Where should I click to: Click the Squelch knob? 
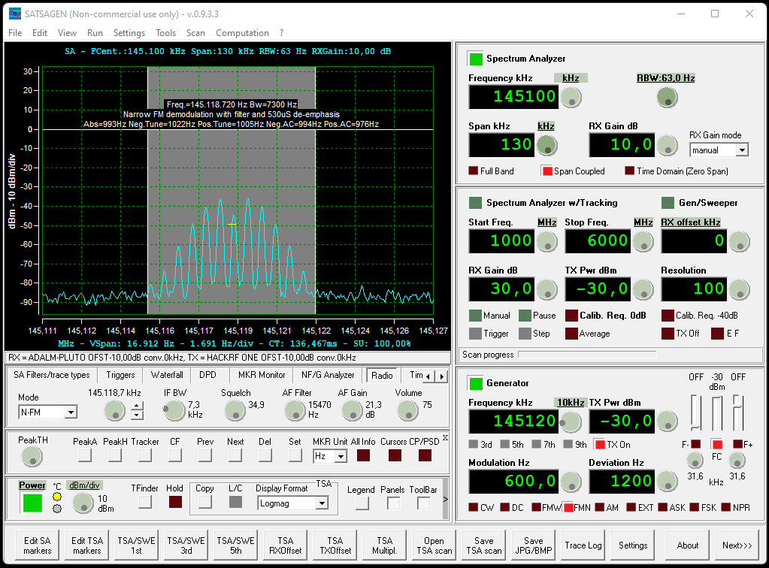(x=235, y=410)
